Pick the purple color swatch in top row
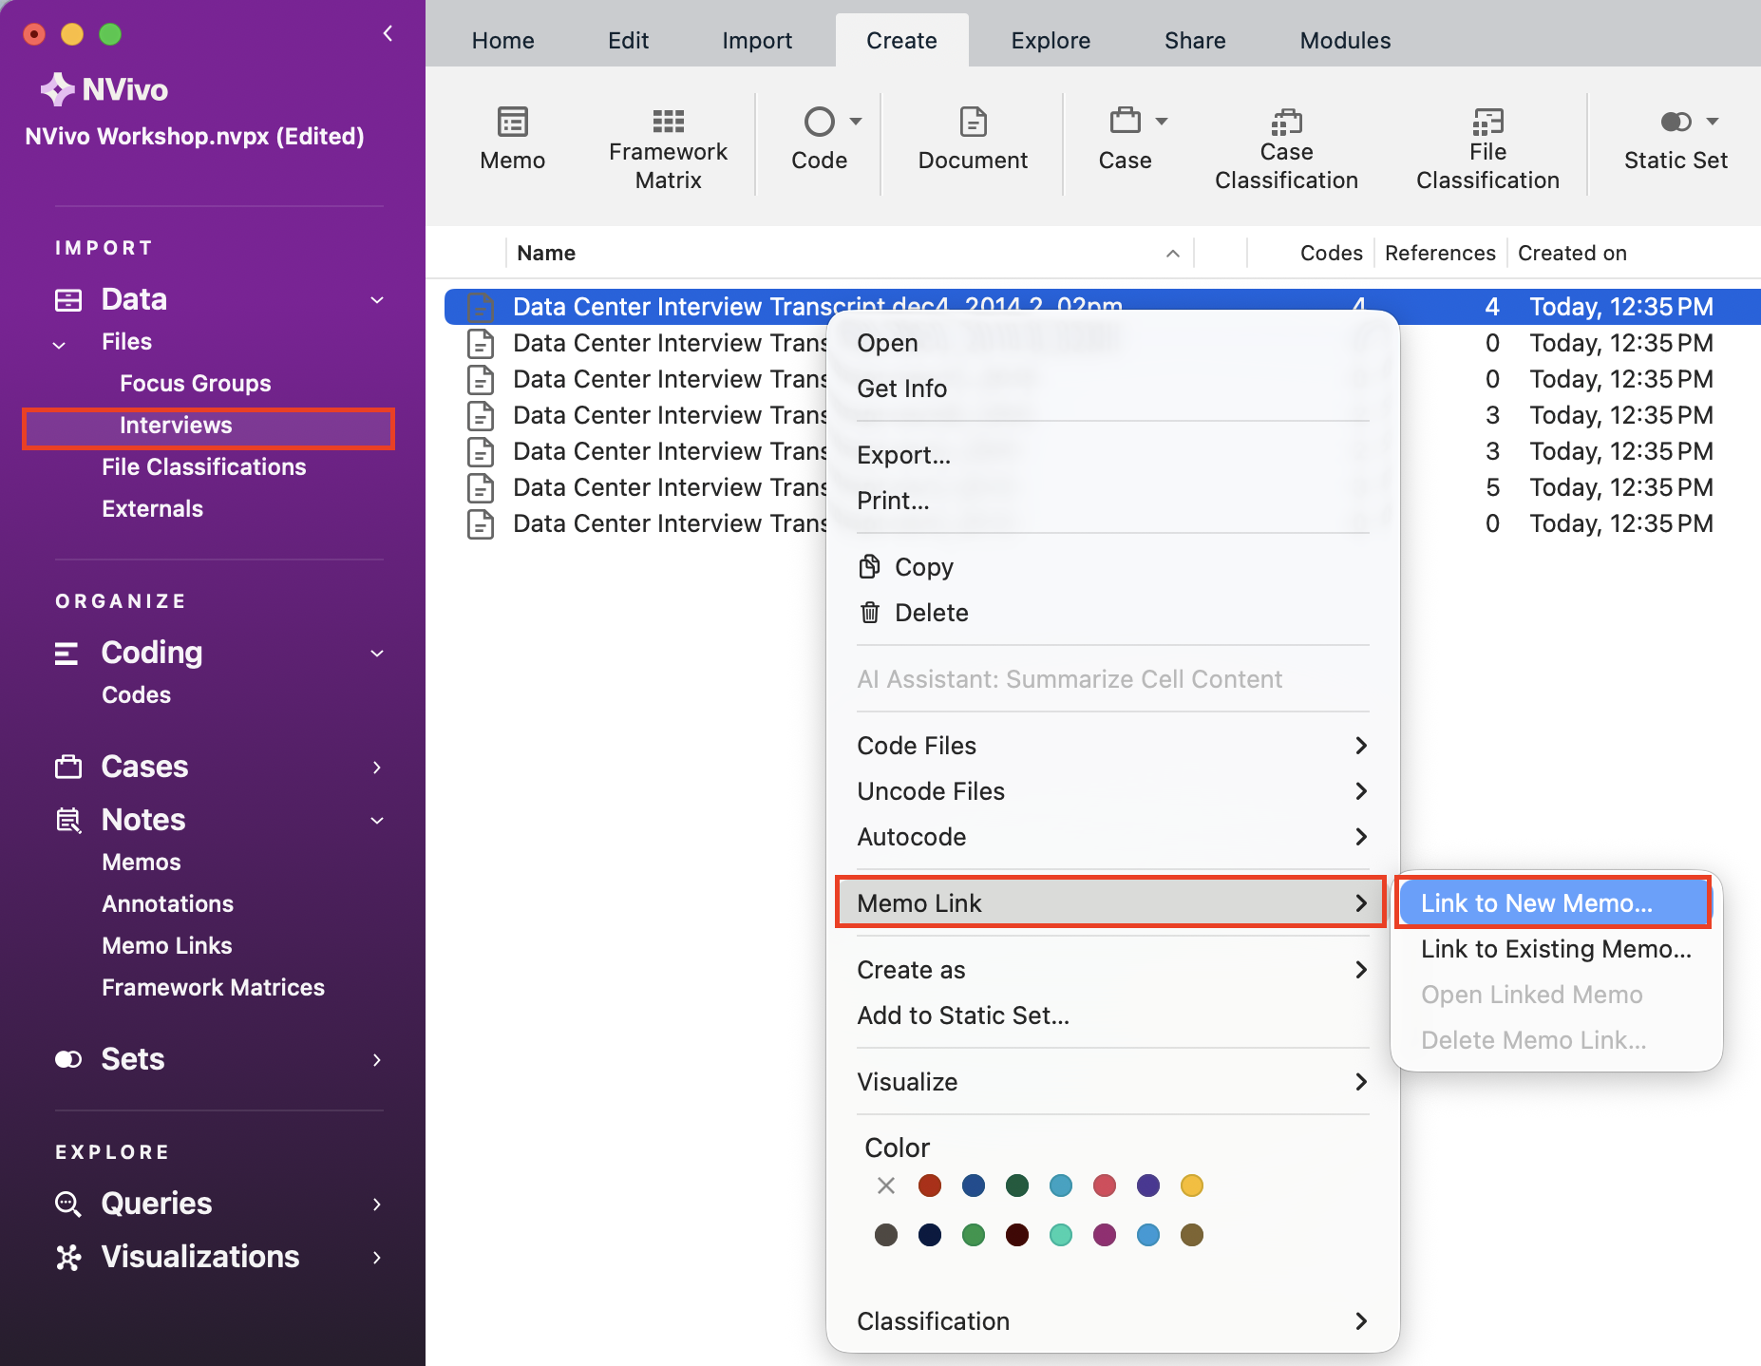This screenshot has height=1366, width=1761. coord(1148,1186)
